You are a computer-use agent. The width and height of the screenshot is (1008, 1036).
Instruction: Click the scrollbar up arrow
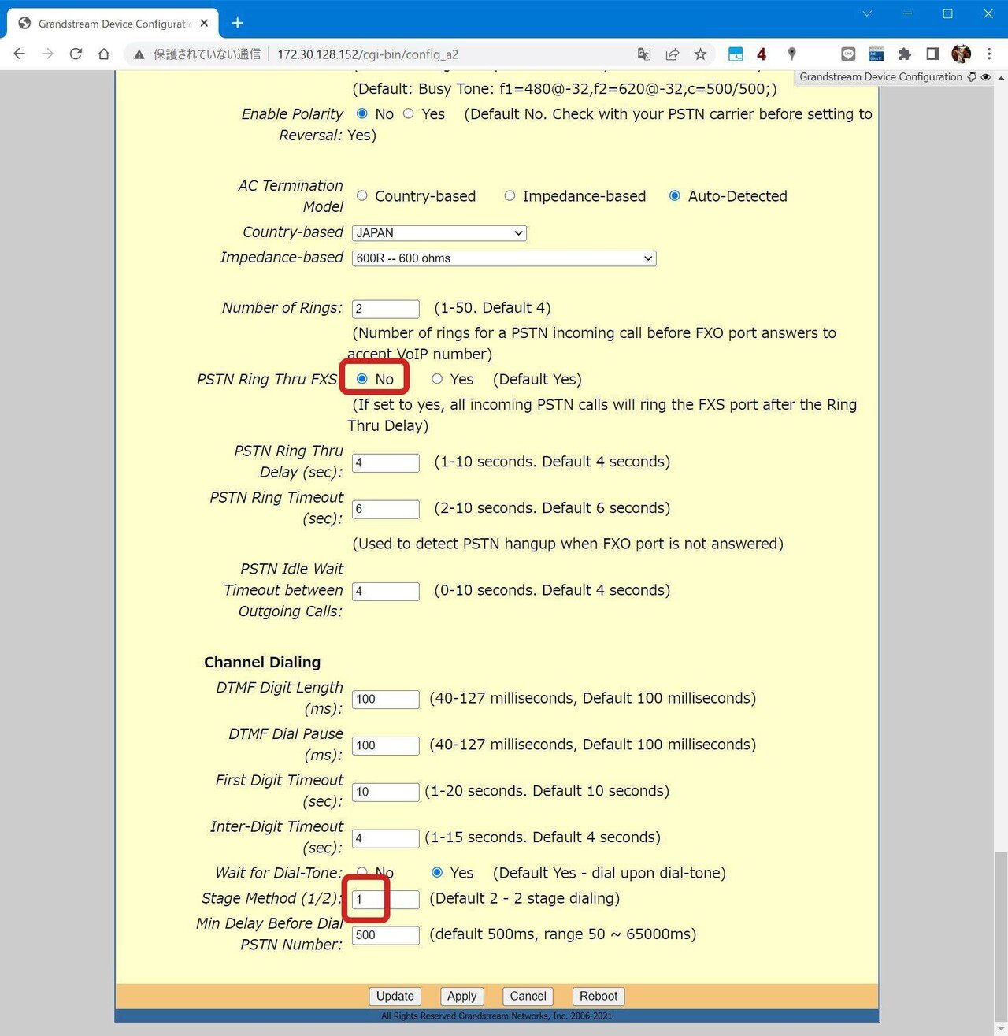(1001, 77)
